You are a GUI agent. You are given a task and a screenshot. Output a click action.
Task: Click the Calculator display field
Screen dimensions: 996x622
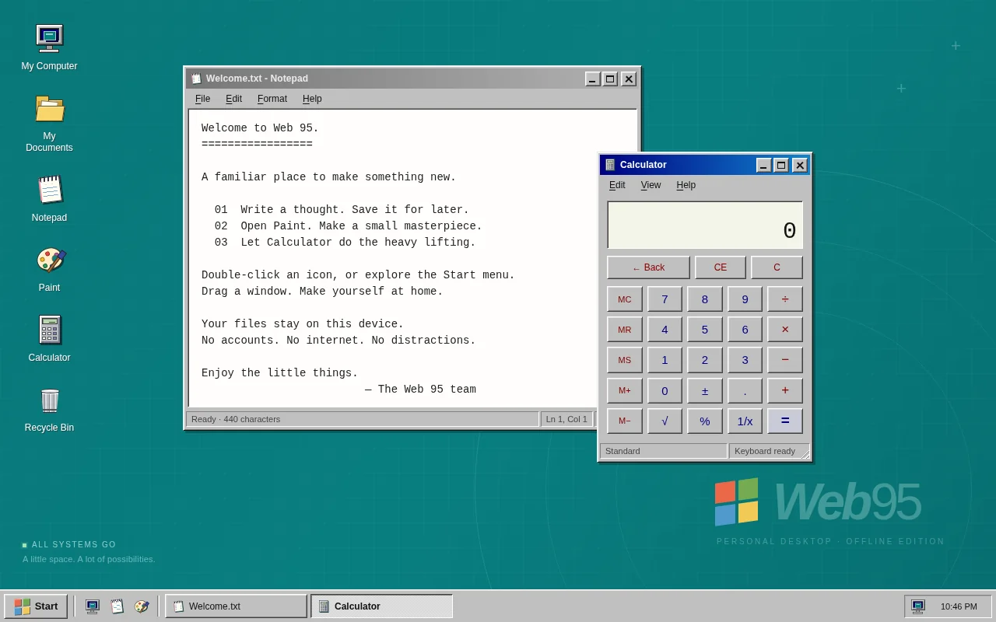click(x=705, y=225)
